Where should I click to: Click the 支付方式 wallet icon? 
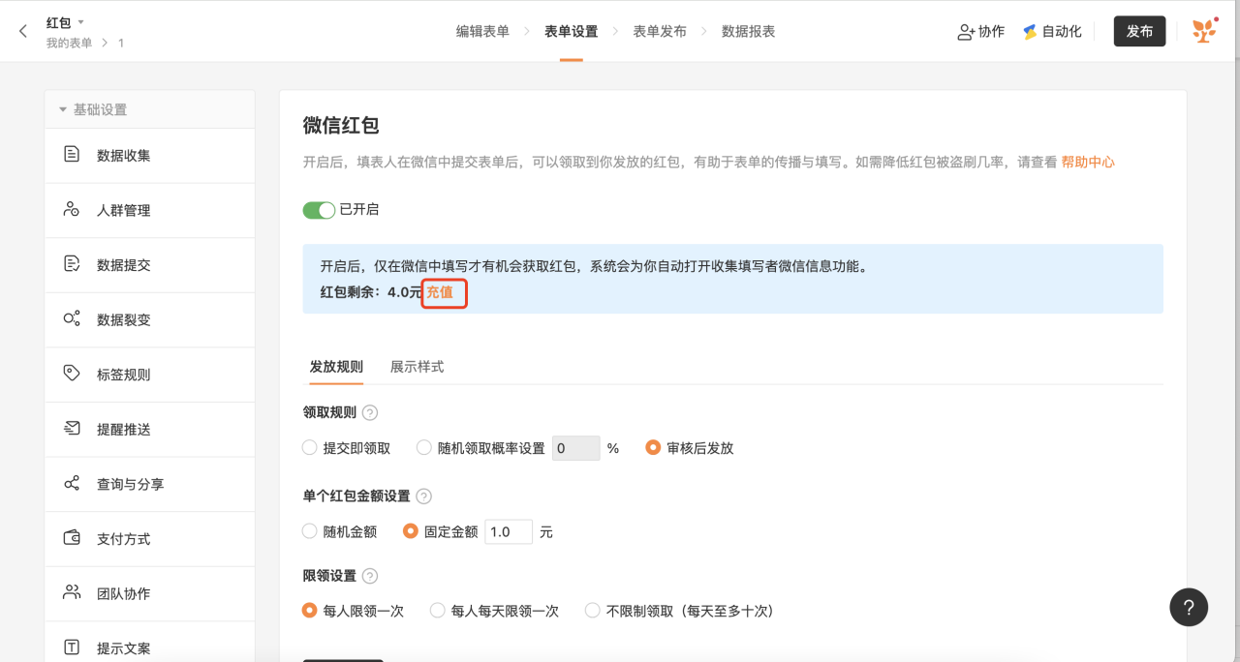[x=72, y=537]
